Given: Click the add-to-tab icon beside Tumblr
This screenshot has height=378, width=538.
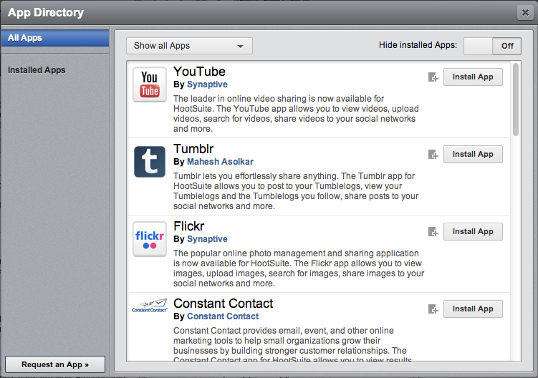Looking at the screenshot, I should pyautogui.click(x=433, y=155).
